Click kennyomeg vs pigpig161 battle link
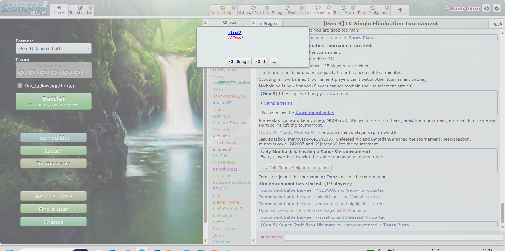Viewport: 505px width, 251px height. [x=322, y=204]
